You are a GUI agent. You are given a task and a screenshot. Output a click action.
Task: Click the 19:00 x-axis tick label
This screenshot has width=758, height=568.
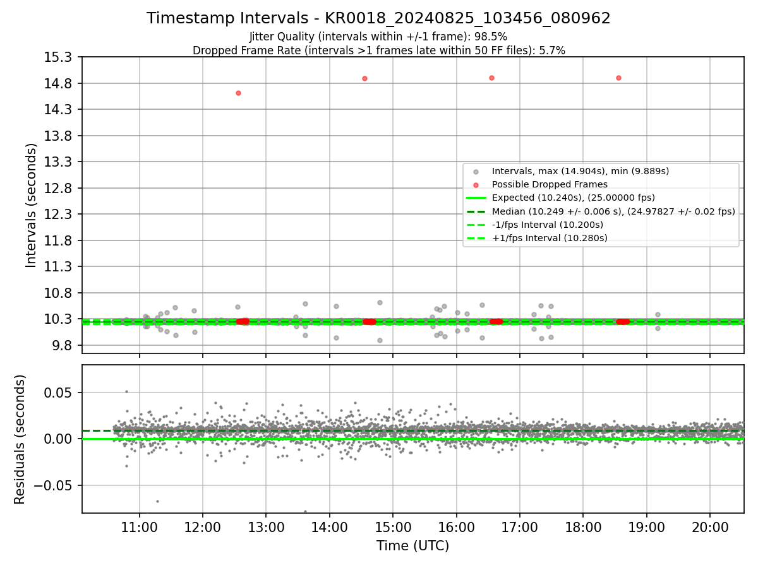click(646, 527)
